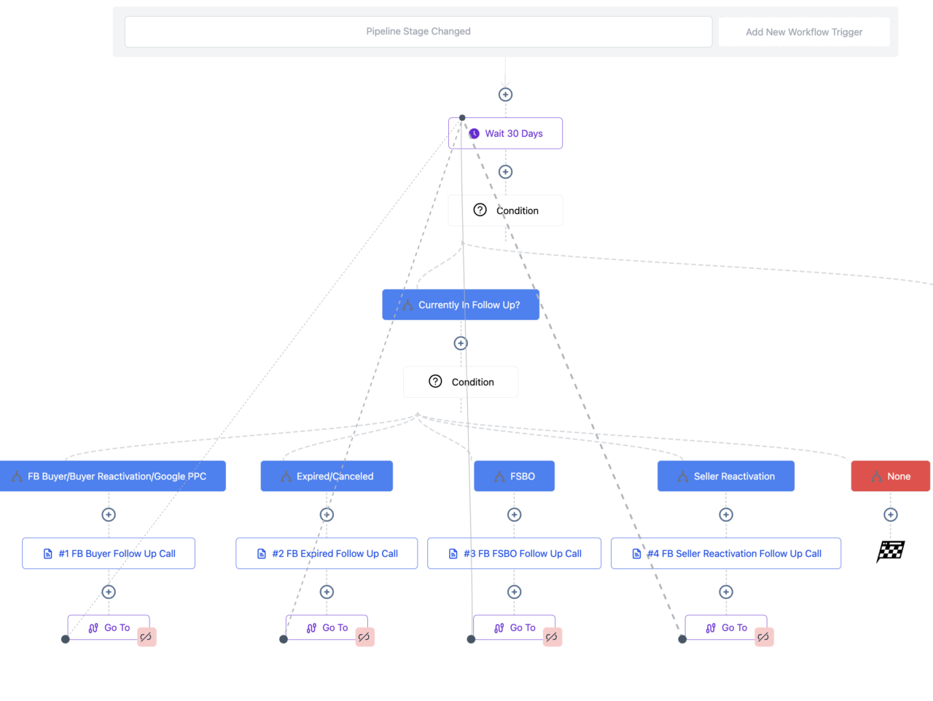Open #2 FB Expired Follow Up Call action

tap(327, 553)
